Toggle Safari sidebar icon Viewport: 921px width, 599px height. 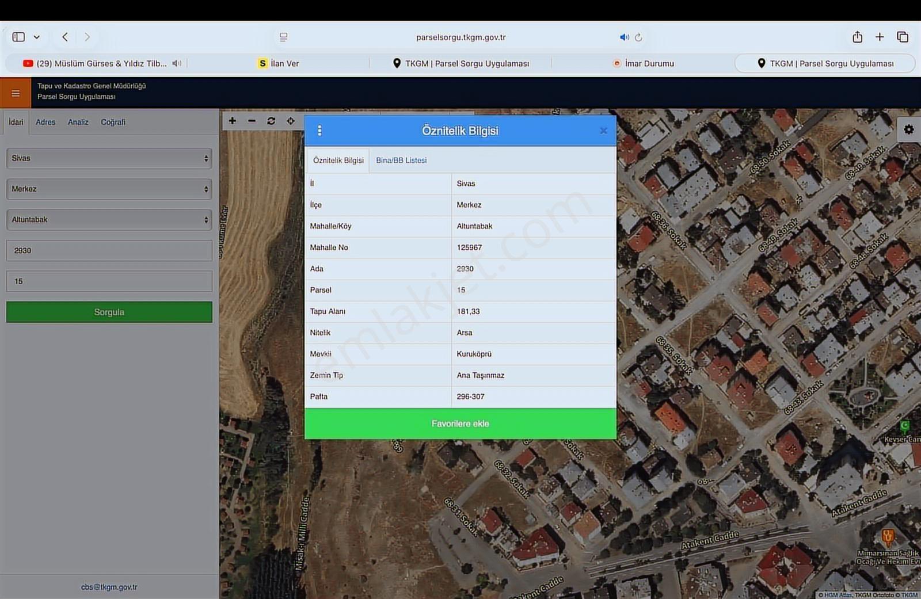point(18,37)
